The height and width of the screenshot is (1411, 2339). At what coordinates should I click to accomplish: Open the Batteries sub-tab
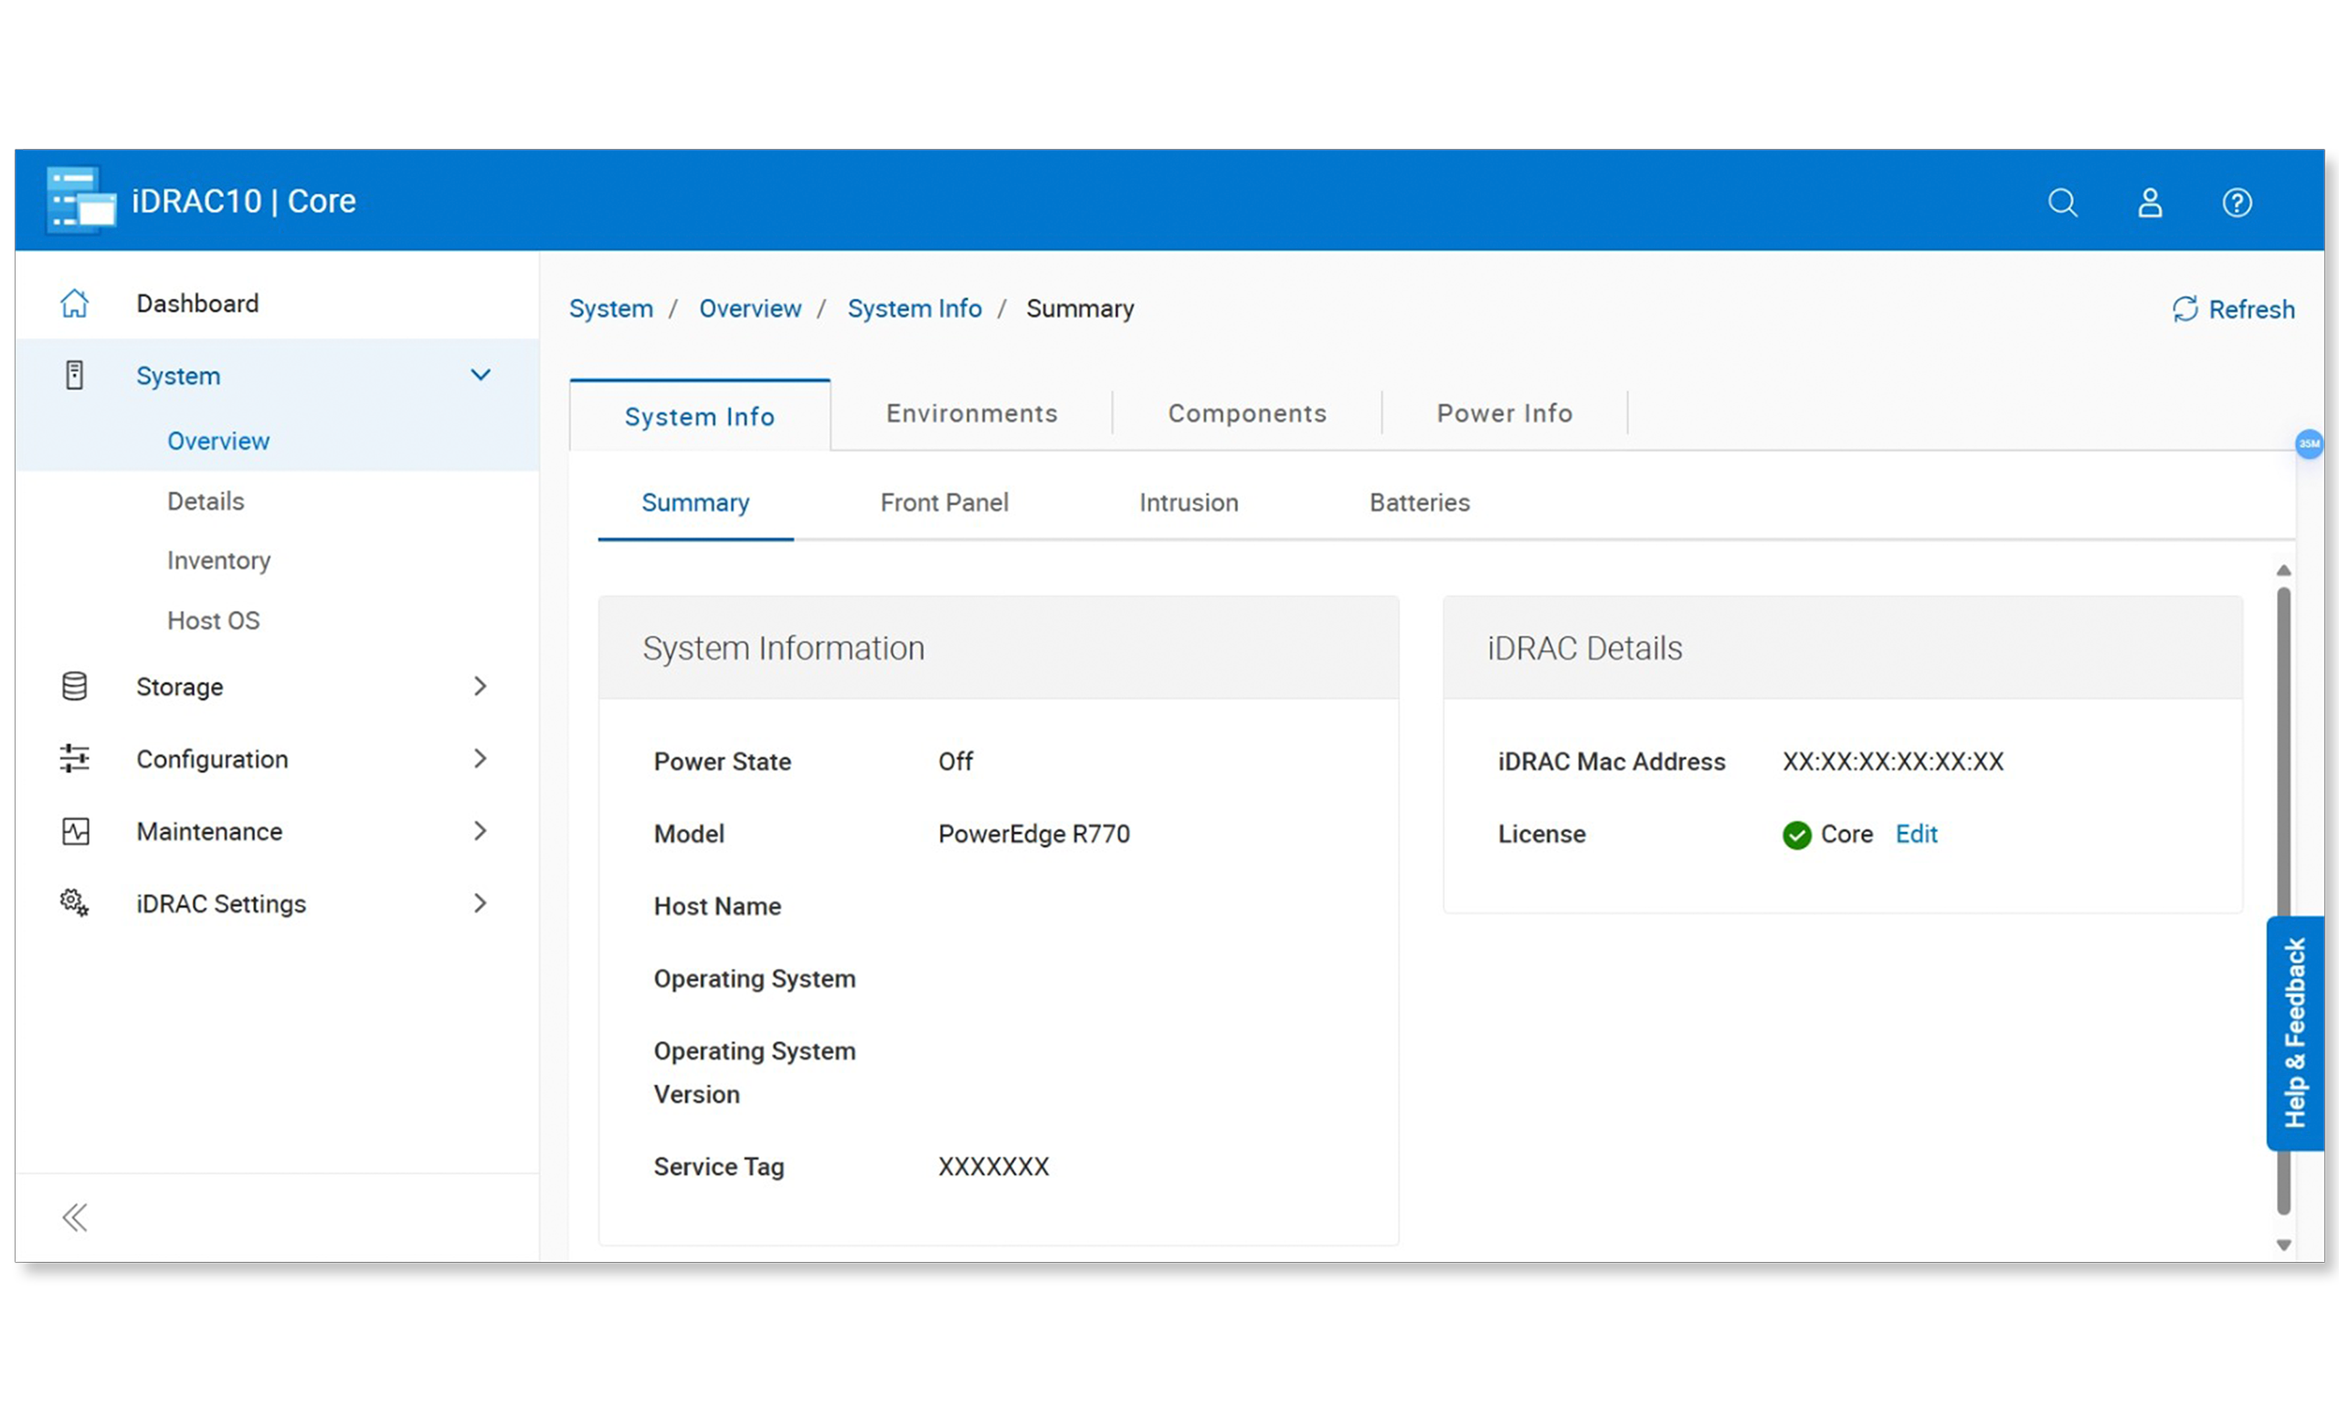tap(1419, 502)
